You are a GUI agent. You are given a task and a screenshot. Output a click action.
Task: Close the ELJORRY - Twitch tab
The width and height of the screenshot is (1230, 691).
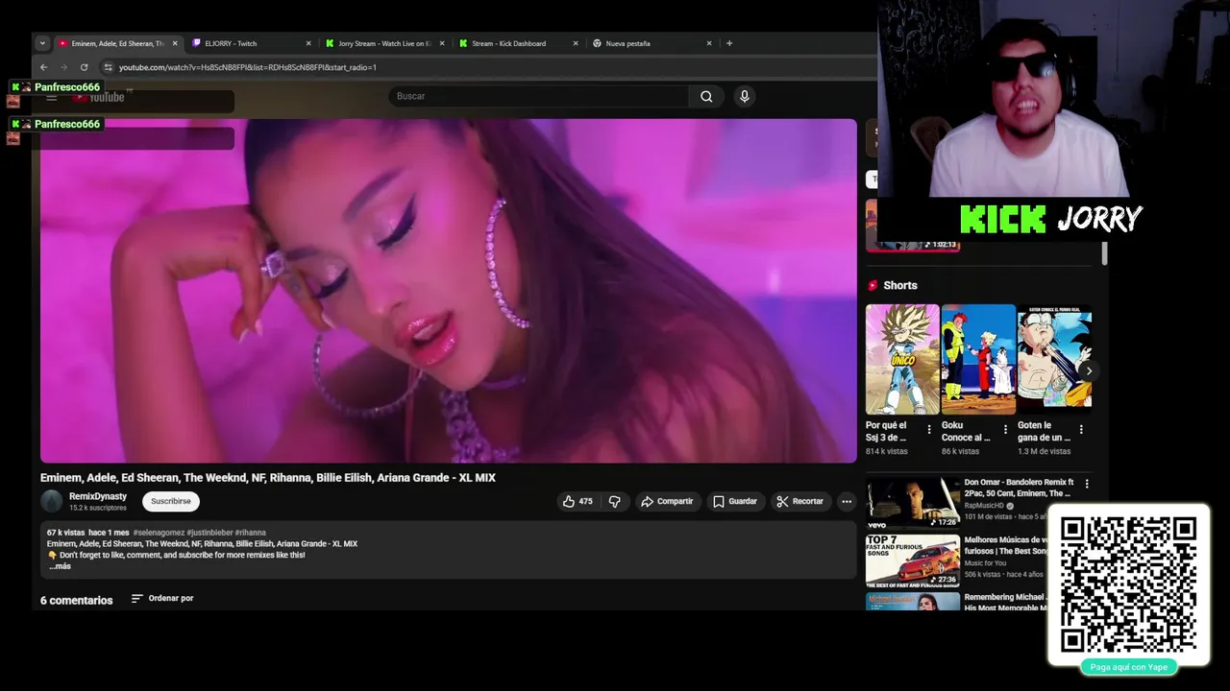[x=308, y=43]
